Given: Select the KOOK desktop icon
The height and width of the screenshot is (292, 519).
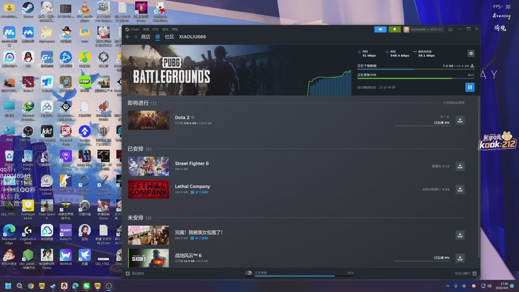Looking at the screenshot, I should pyautogui.click(x=84, y=84).
